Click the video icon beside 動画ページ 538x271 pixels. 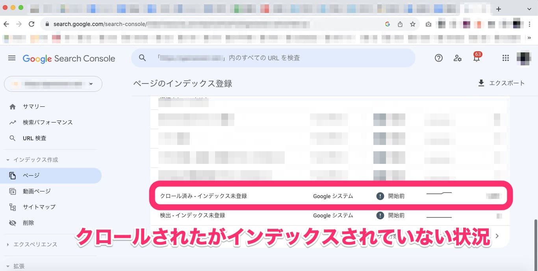(x=13, y=191)
